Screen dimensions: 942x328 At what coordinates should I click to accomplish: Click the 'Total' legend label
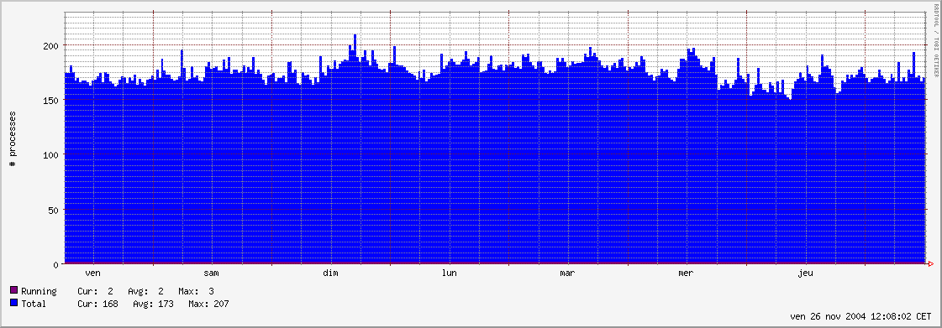(34, 304)
